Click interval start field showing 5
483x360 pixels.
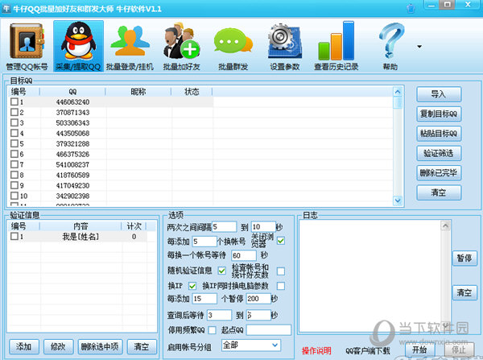tap(225, 227)
